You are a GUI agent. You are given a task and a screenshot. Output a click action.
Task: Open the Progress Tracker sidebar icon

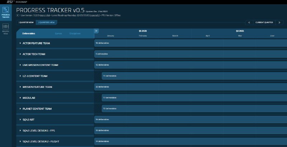point(6,12)
